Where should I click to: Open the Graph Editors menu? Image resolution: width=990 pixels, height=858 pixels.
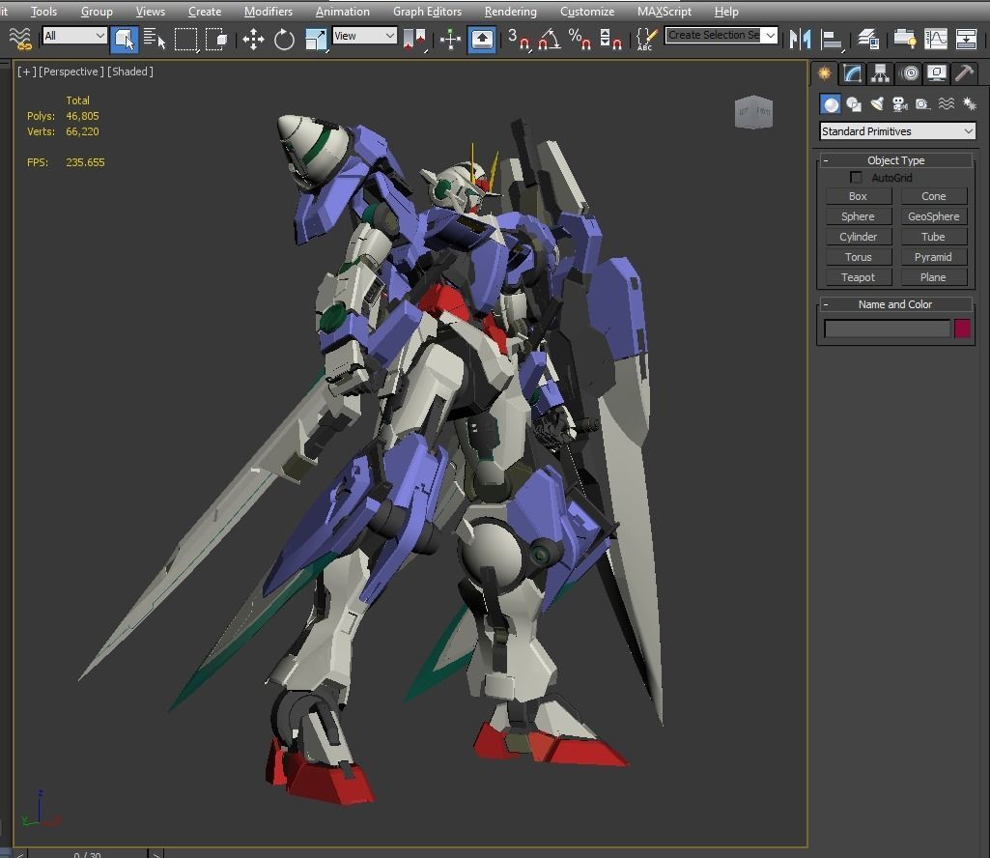(427, 12)
